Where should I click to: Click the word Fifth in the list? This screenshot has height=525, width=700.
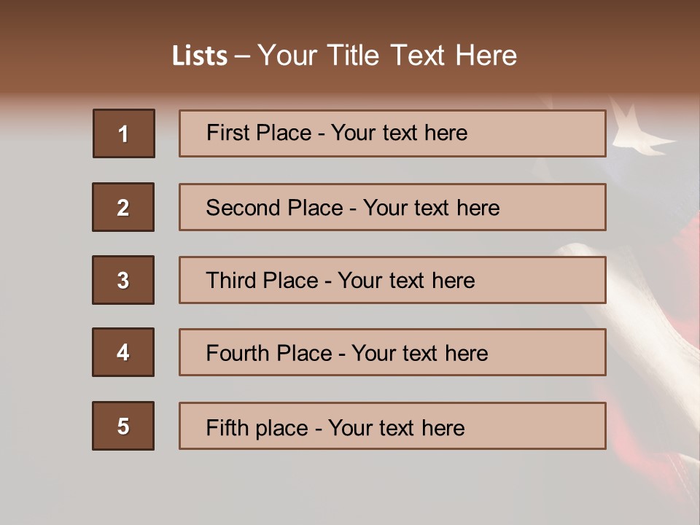pyautogui.click(x=227, y=427)
